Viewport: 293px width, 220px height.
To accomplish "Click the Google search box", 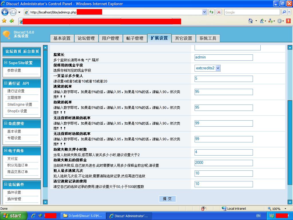I will (252, 12).
